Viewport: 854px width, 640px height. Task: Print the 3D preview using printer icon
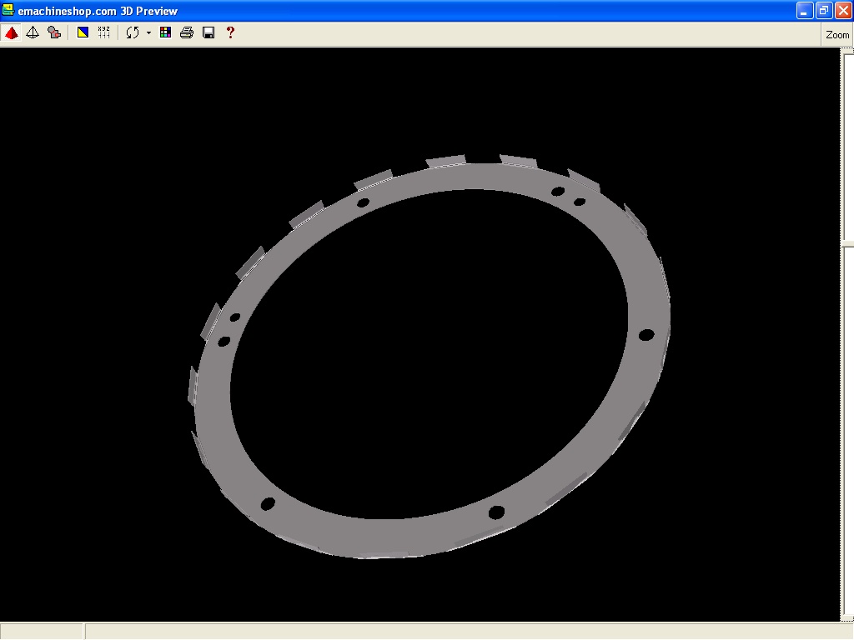pyautogui.click(x=187, y=32)
